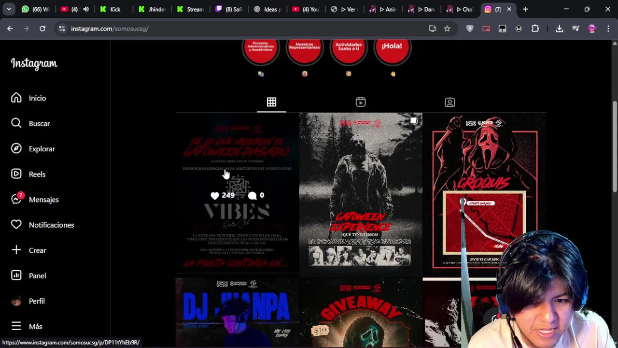Open the Panel dashboard icon
The height and width of the screenshot is (348, 618).
point(16,275)
